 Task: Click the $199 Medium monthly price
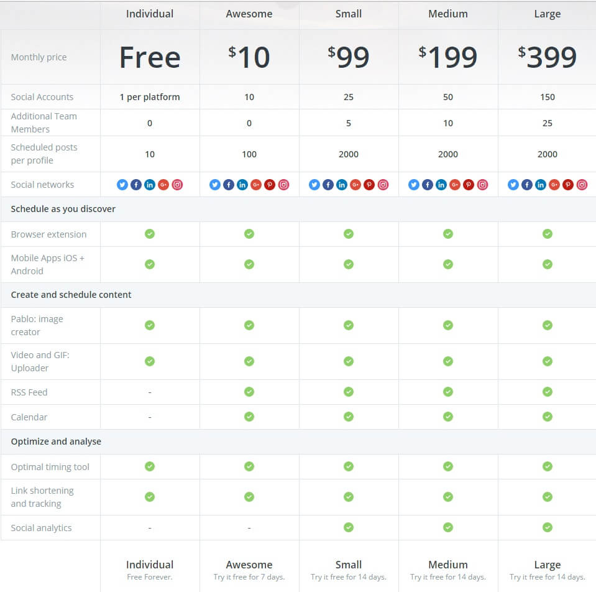click(448, 57)
